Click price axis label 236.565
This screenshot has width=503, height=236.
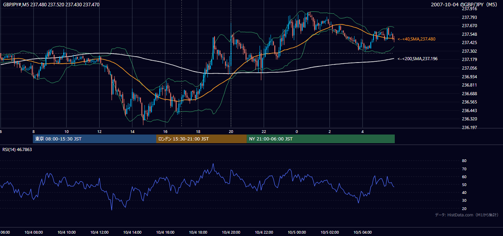coord(469,102)
